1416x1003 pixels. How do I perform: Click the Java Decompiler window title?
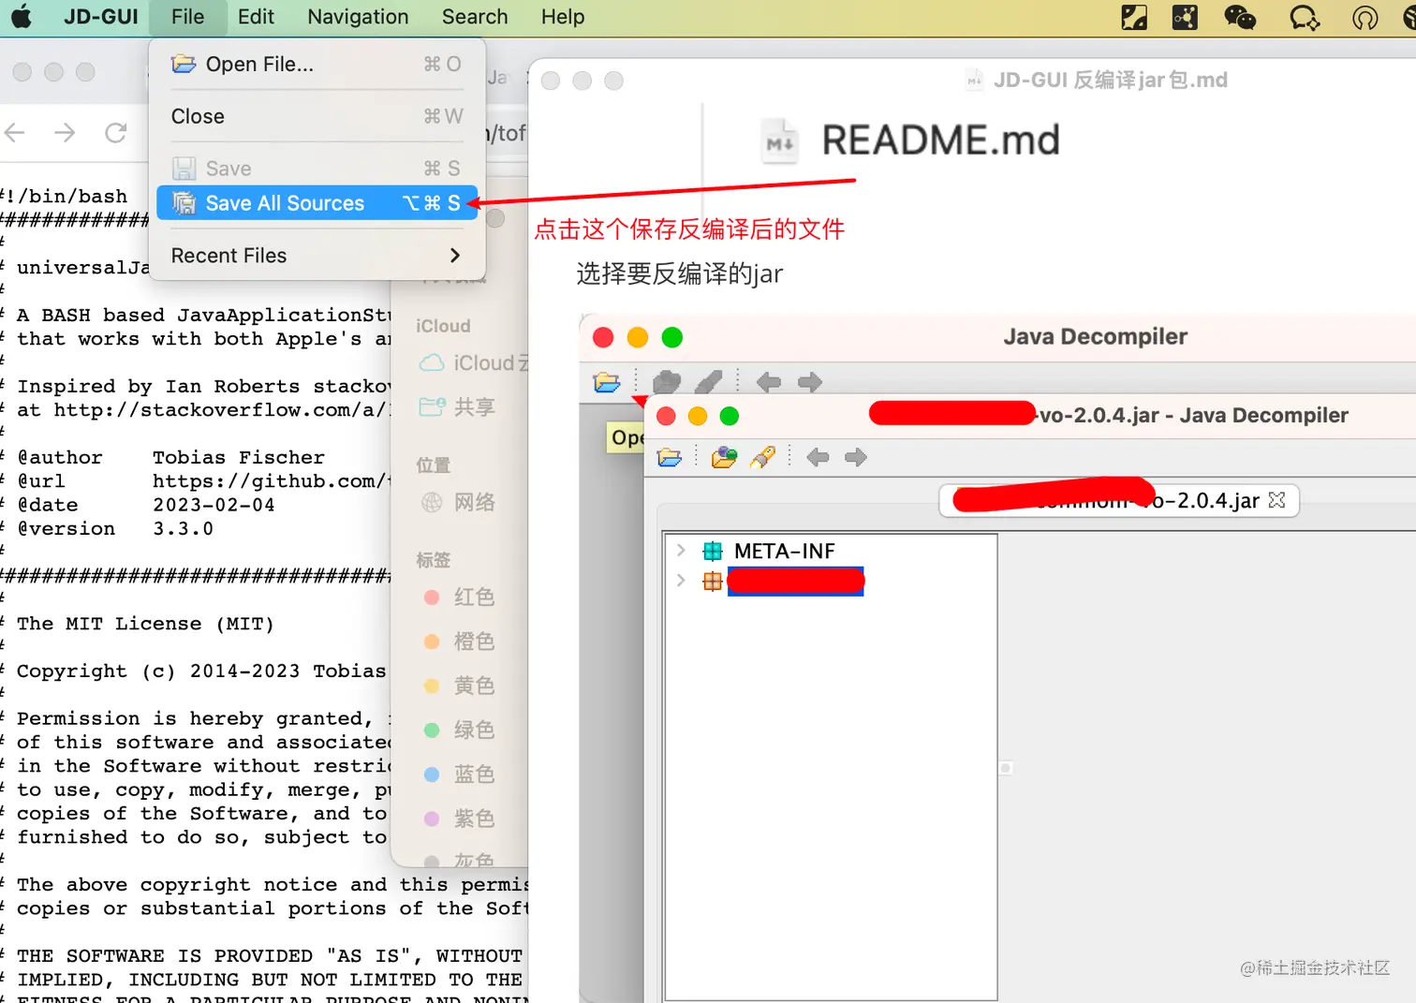pos(1095,337)
